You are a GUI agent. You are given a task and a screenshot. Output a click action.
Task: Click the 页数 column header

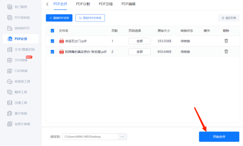[x=115, y=31]
